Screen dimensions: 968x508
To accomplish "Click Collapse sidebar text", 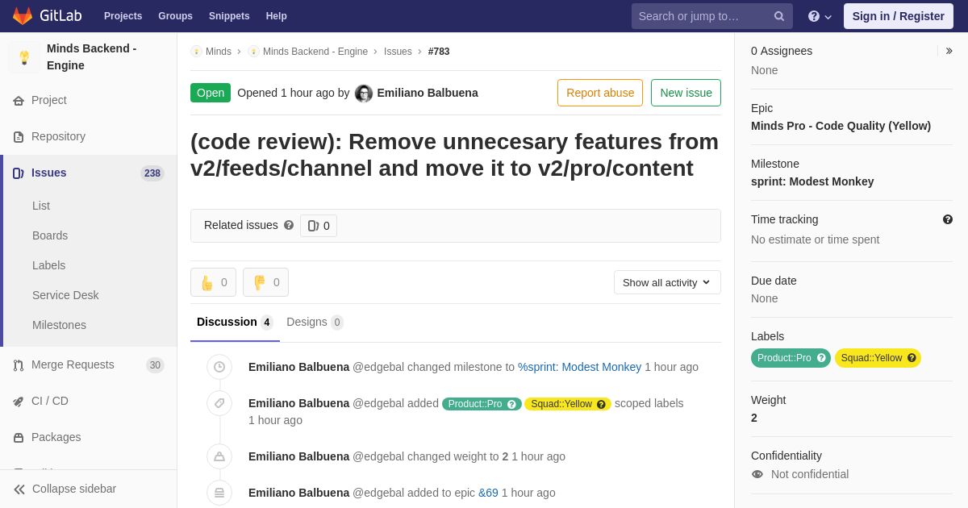I will [x=74, y=489].
